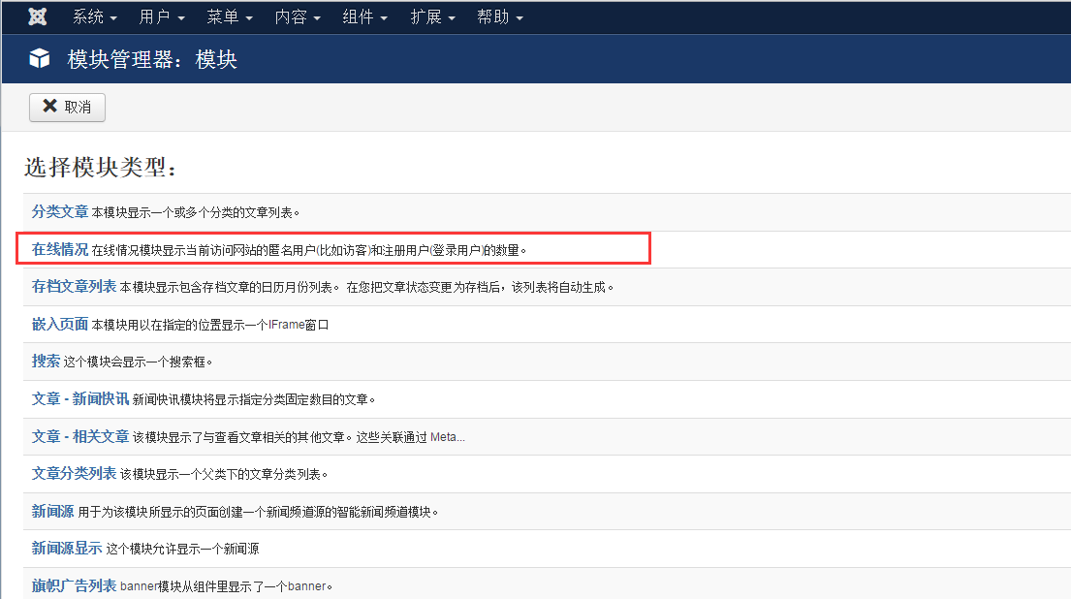Choose the 文章分类列表 module type

(74, 473)
